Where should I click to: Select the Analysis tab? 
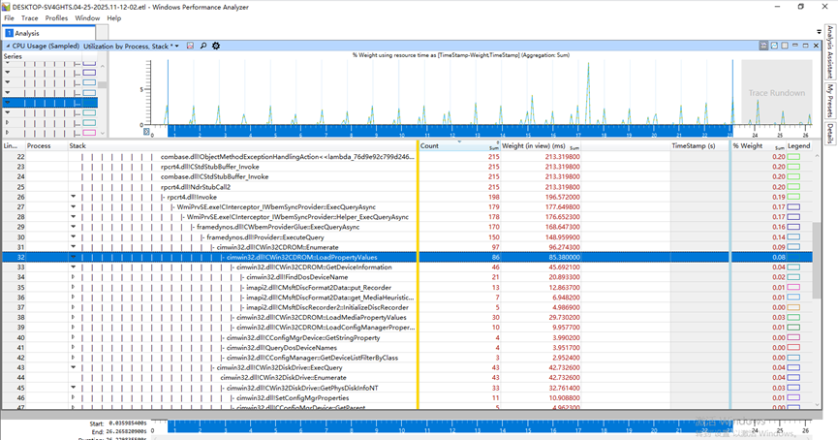[49, 33]
